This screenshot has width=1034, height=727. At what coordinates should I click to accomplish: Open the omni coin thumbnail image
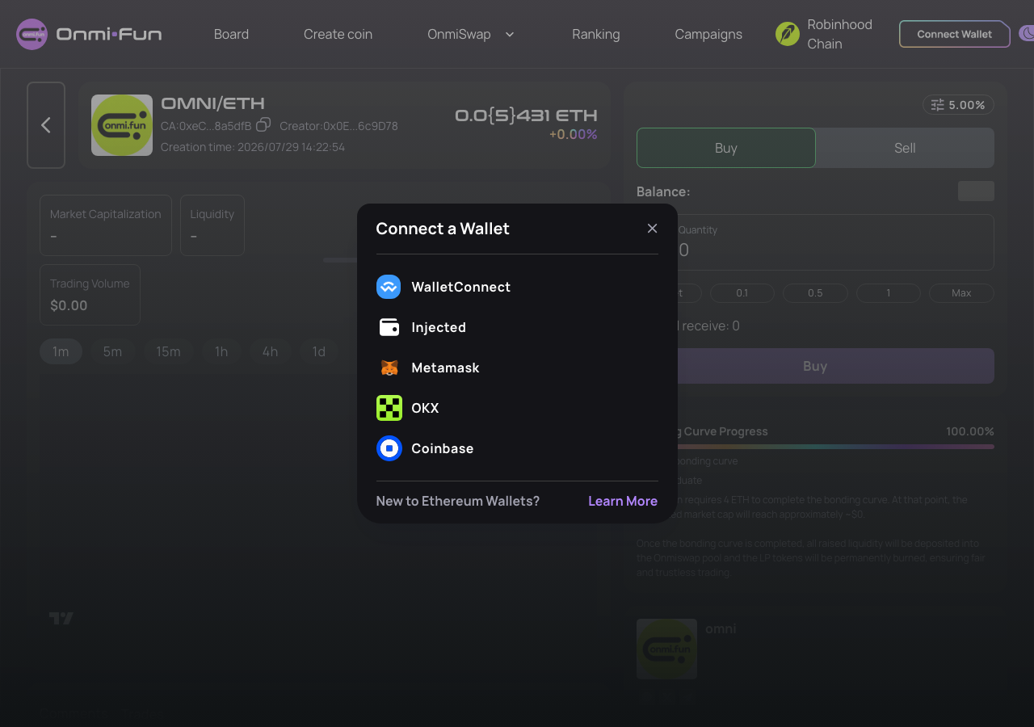click(x=666, y=649)
